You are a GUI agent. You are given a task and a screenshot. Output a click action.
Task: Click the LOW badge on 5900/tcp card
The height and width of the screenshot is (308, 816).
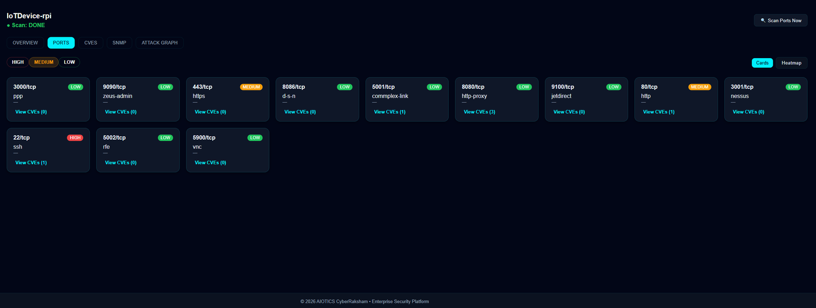pos(255,138)
